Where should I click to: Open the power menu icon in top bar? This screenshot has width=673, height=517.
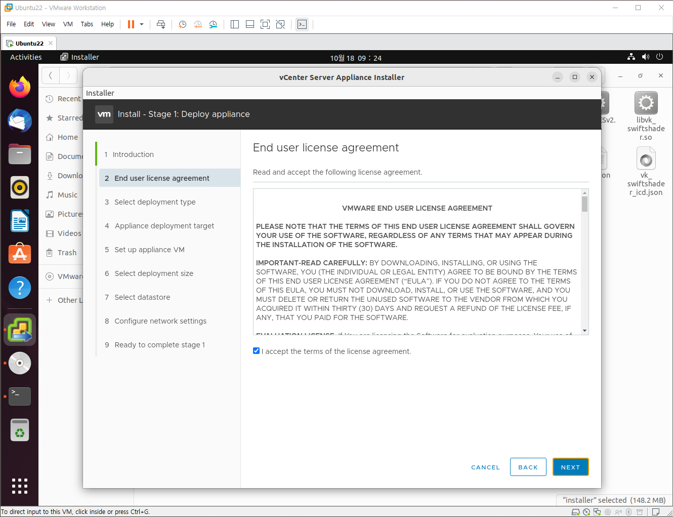pos(659,57)
